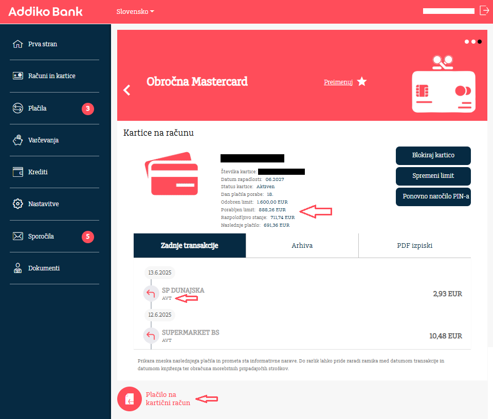The image size is (493, 419).
Task: Click Razpoložljivo stanje 711,74 EUR value
Action: tap(283, 217)
